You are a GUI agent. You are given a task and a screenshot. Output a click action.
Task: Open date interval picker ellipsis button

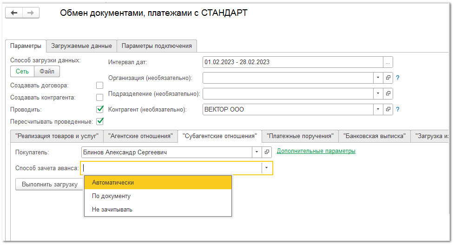pyautogui.click(x=388, y=62)
